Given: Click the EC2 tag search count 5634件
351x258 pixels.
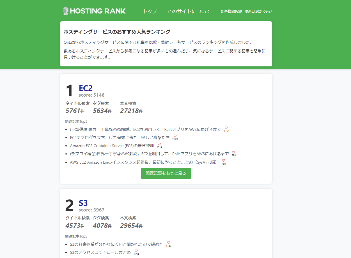Looking at the screenshot, I should [102, 111].
